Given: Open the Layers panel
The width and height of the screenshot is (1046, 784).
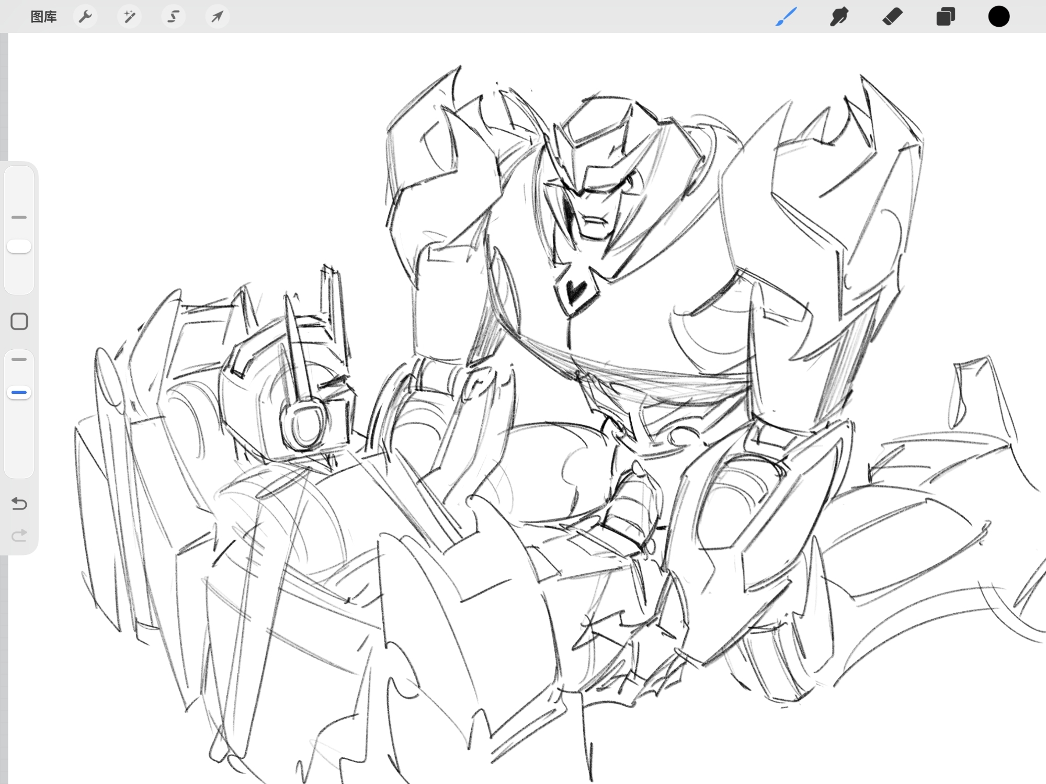Looking at the screenshot, I should (946, 17).
